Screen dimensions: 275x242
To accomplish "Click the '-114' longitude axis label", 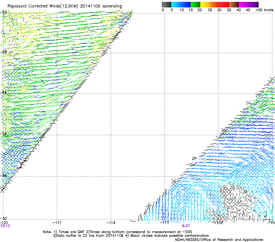I will [x=111, y=223].
